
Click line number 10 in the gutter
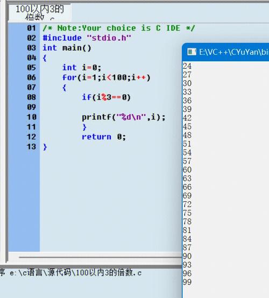(31, 117)
